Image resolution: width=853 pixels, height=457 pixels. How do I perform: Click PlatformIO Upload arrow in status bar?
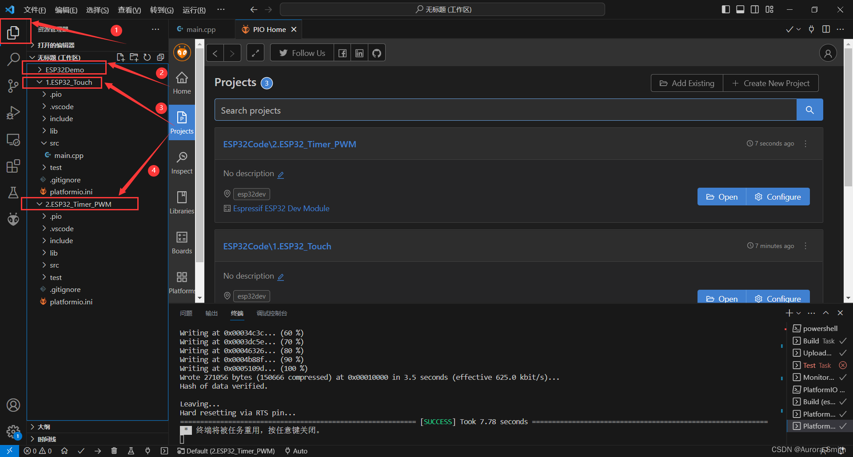point(98,451)
